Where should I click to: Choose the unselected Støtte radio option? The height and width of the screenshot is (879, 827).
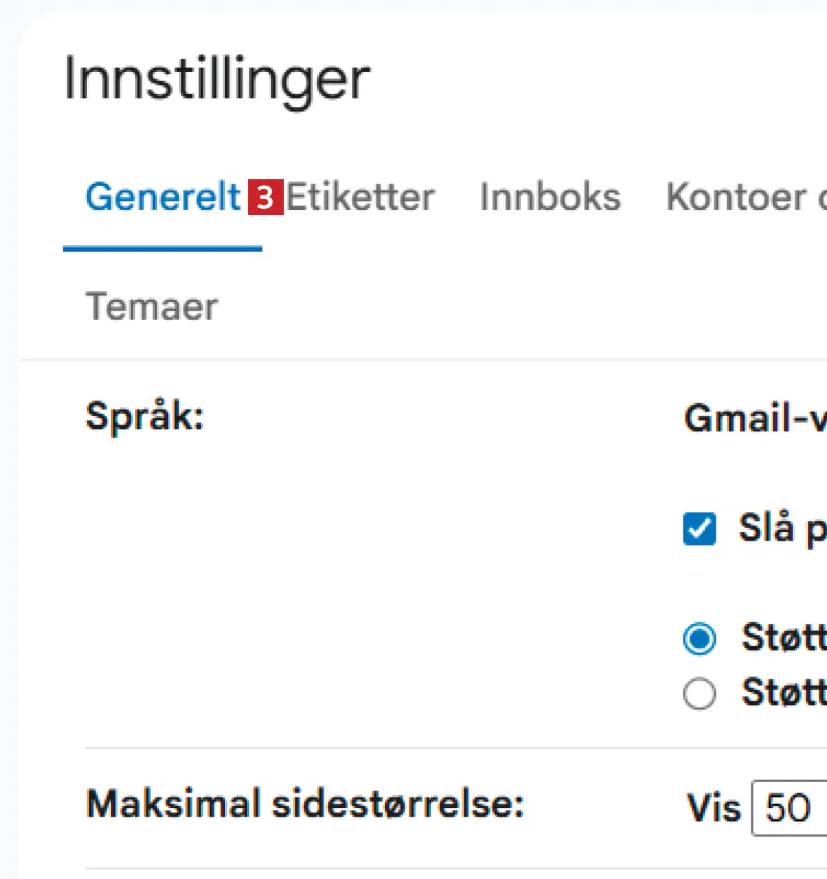click(x=700, y=693)
